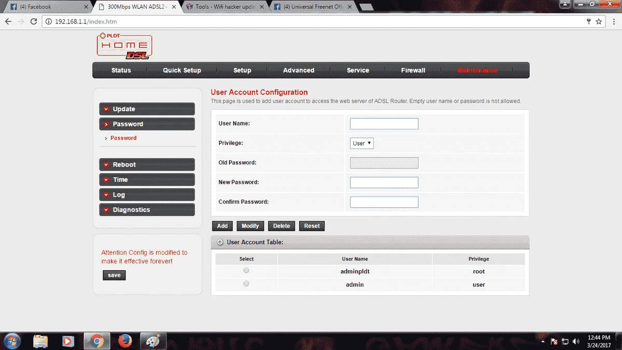Click the Action Center flag icon
Image resolution: width=622 pixels, height=350 pixels.
[554, 342]
